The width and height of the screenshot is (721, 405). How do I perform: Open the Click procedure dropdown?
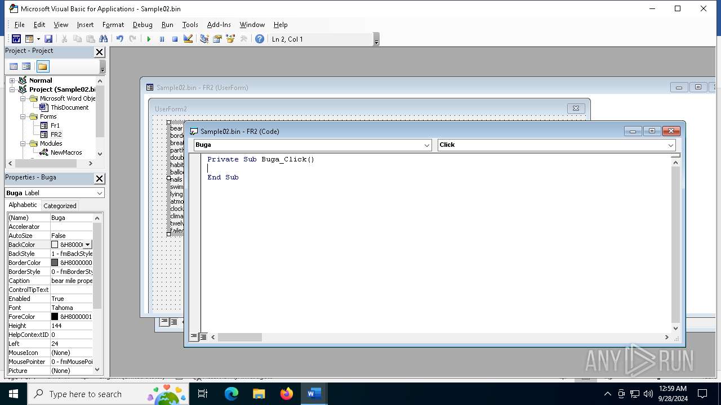(671, 145)
